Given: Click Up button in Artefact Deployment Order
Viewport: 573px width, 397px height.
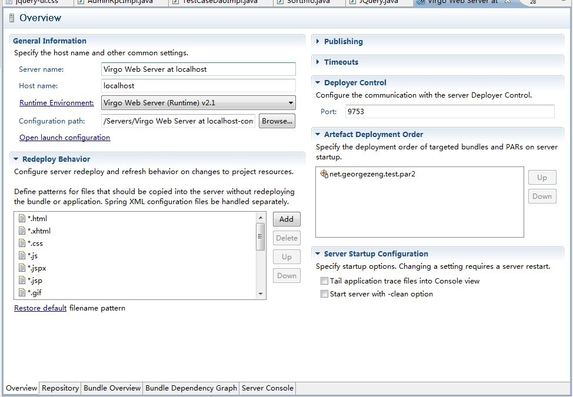Looking at the screenshot, I should (542, 178).
